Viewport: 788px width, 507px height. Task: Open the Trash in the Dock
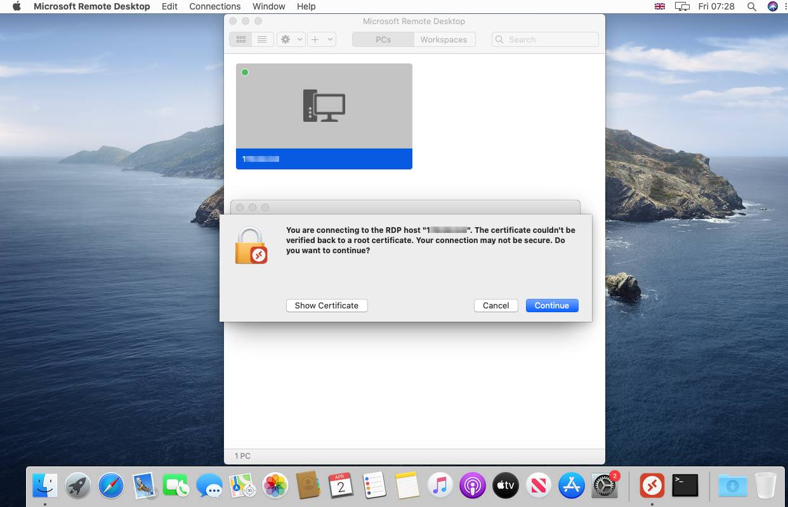(766, 486)
